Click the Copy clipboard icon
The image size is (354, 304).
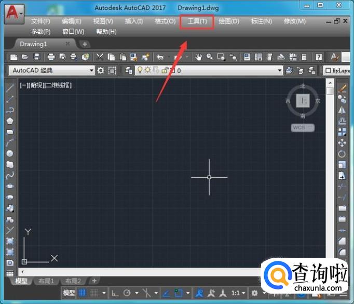point(111,57)
